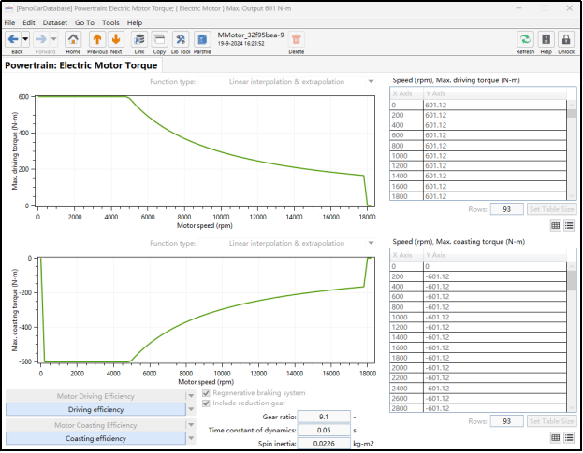This screenshot has width=583, height=453.
Task: Switch coasting torque table to grid view icon
Action: click(556, 438)
